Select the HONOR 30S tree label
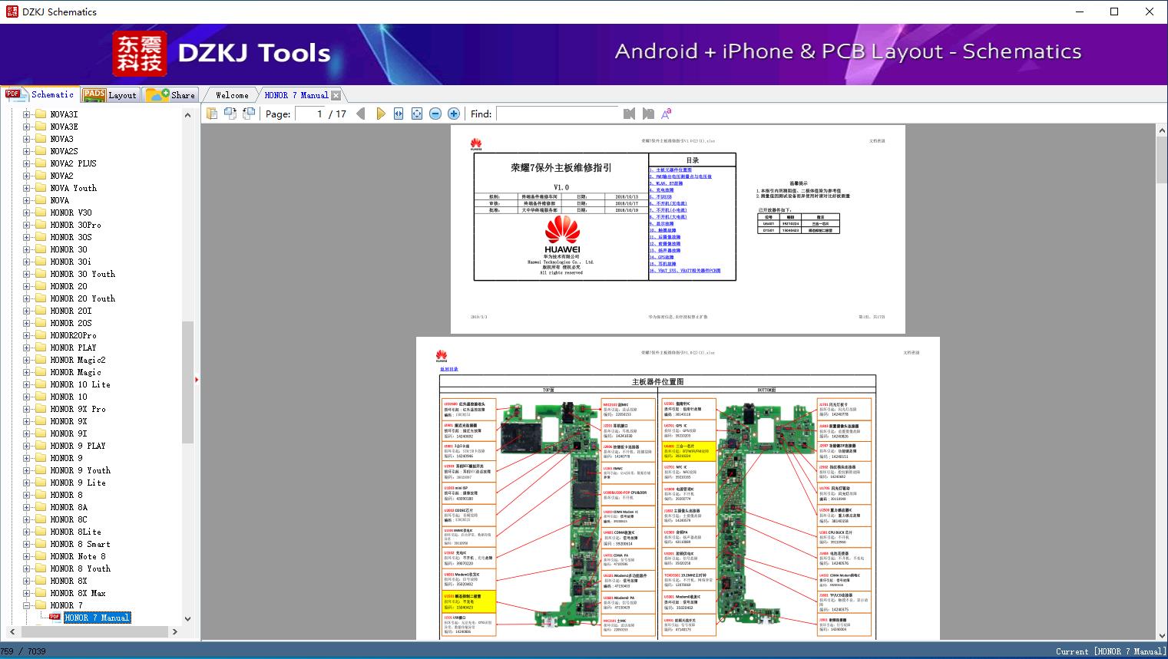Viewport: 1168px width, 659px height. (x=71, y=237)
